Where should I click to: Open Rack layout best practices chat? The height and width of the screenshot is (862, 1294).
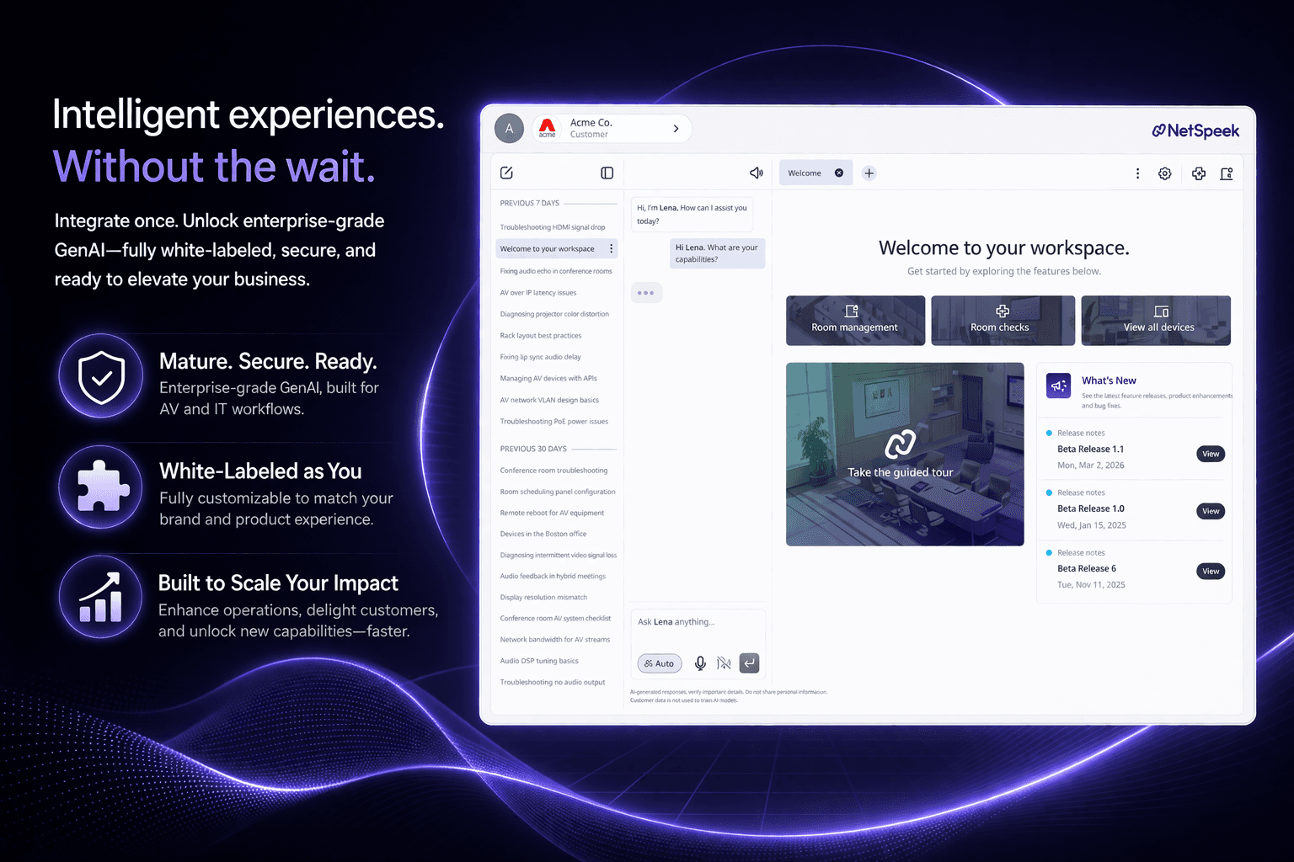pyautogui.click(x=541, y=336)
